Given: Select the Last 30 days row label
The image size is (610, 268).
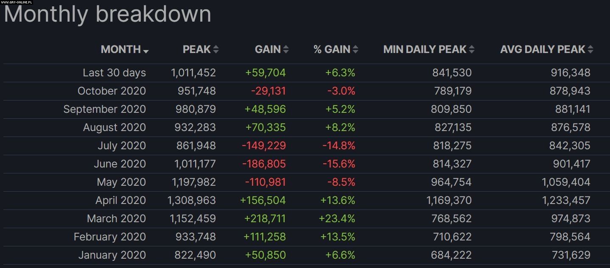Looking at the screenshot, I should (114, 73).
